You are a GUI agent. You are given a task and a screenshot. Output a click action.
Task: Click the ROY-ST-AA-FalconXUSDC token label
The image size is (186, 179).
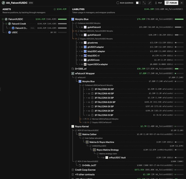point(88,130)
